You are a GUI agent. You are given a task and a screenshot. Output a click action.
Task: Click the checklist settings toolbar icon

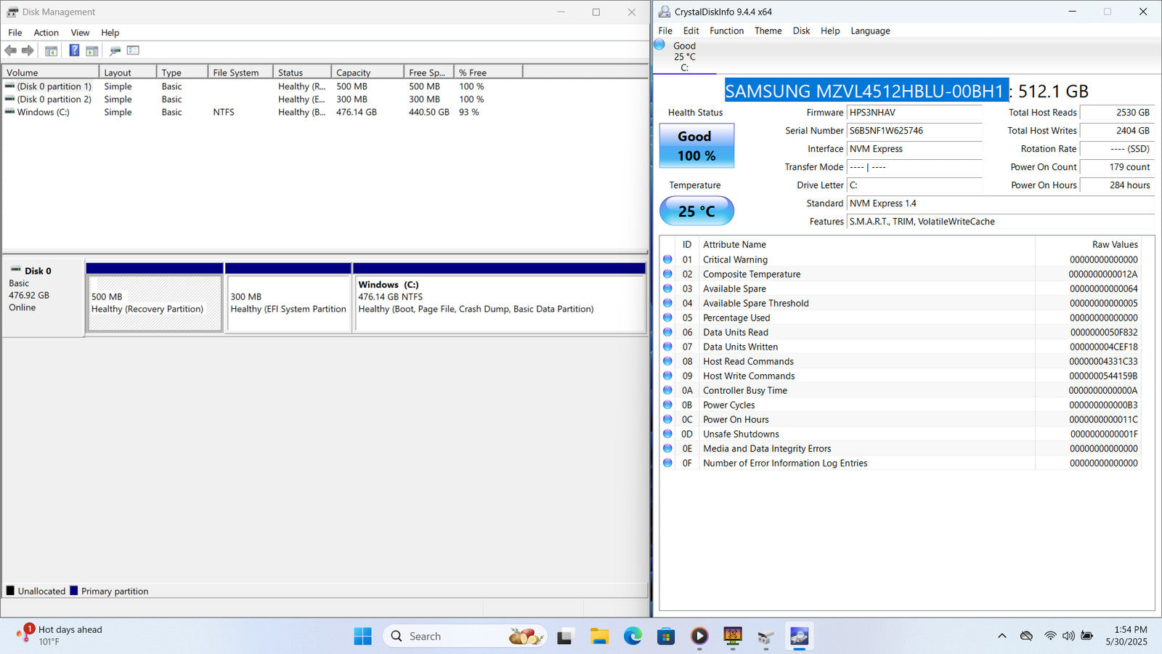[133, 51]
